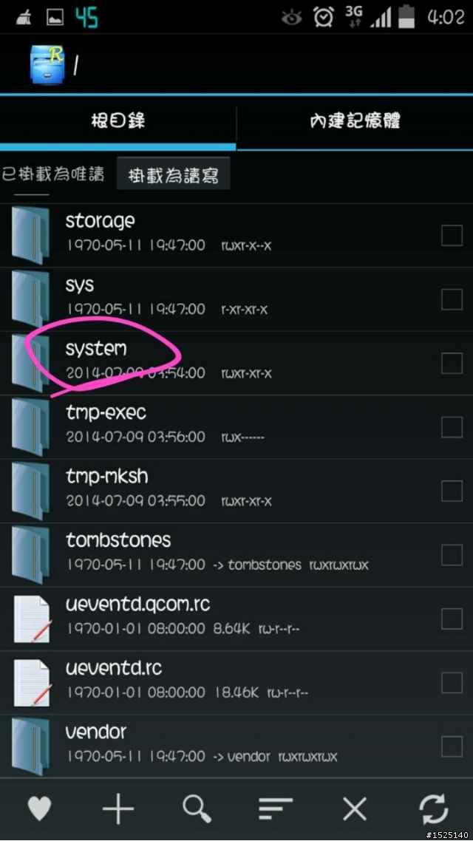
Task: Open search with magnifier icon
Action: pos(197,808)
